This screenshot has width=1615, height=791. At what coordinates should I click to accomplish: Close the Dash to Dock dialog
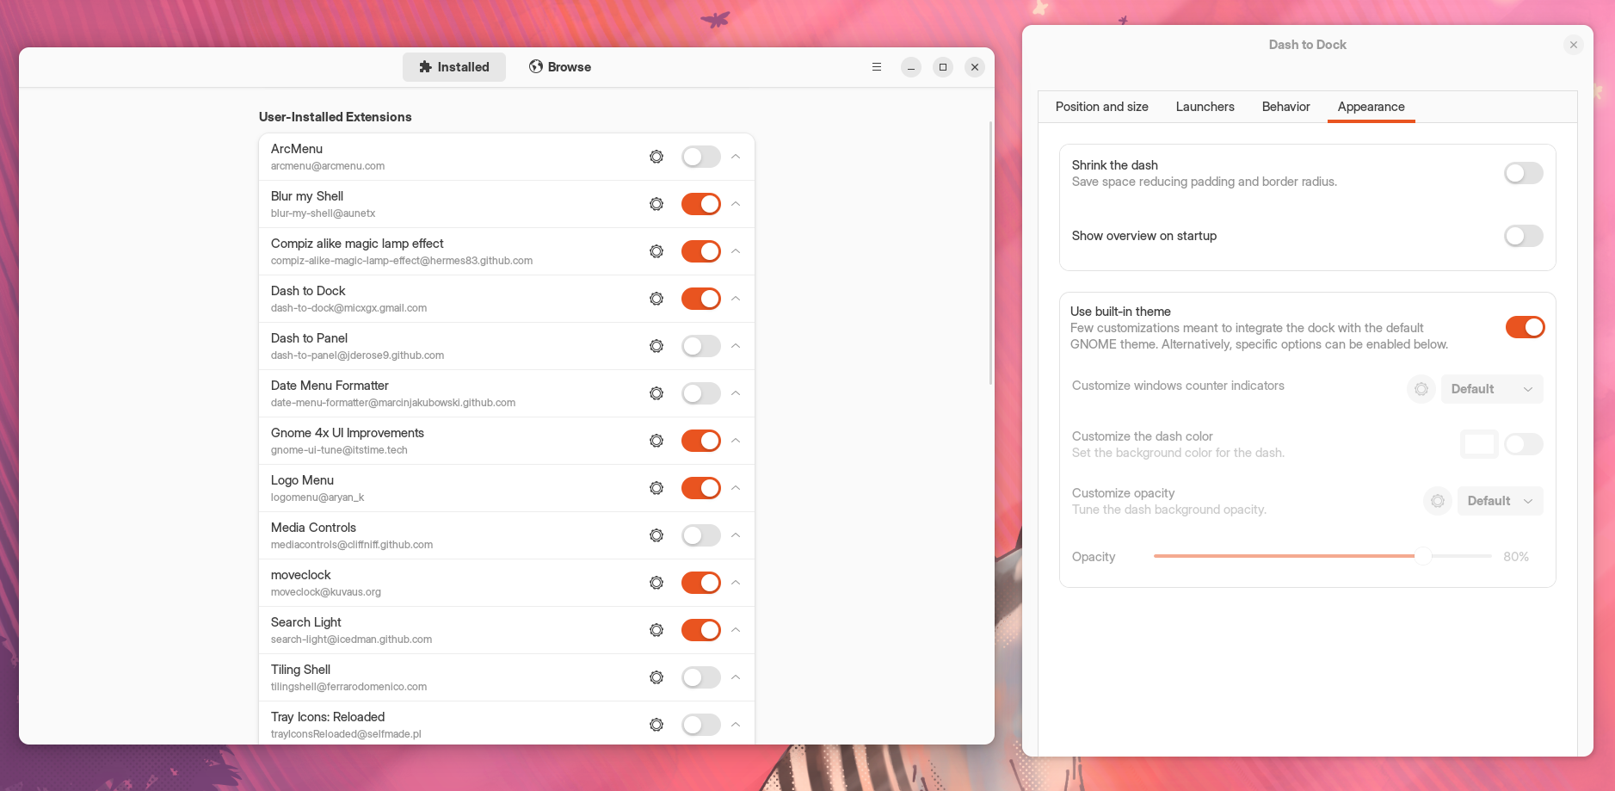(1574, 45)
